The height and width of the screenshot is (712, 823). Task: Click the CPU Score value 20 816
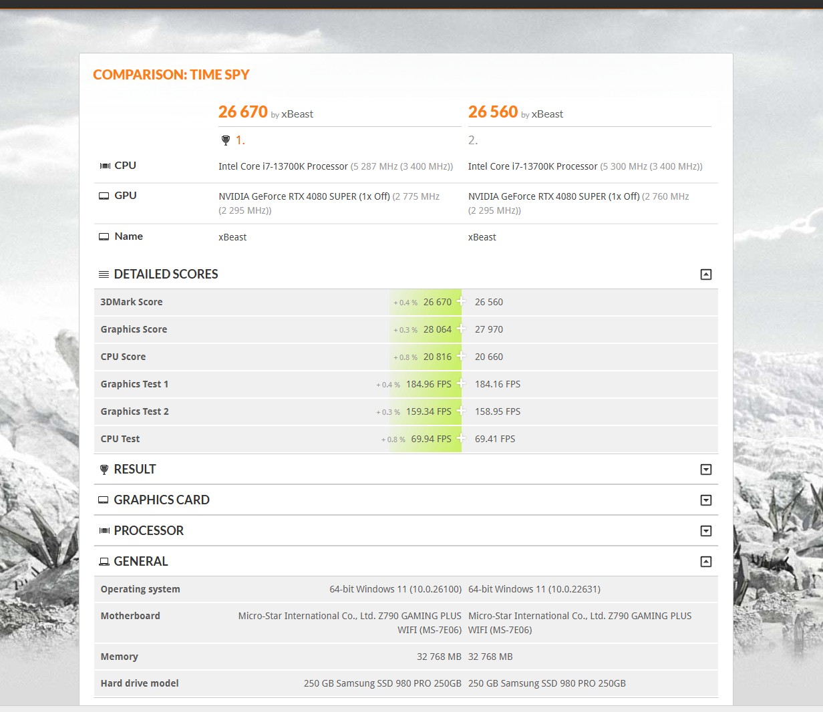(x=438, y=357)
